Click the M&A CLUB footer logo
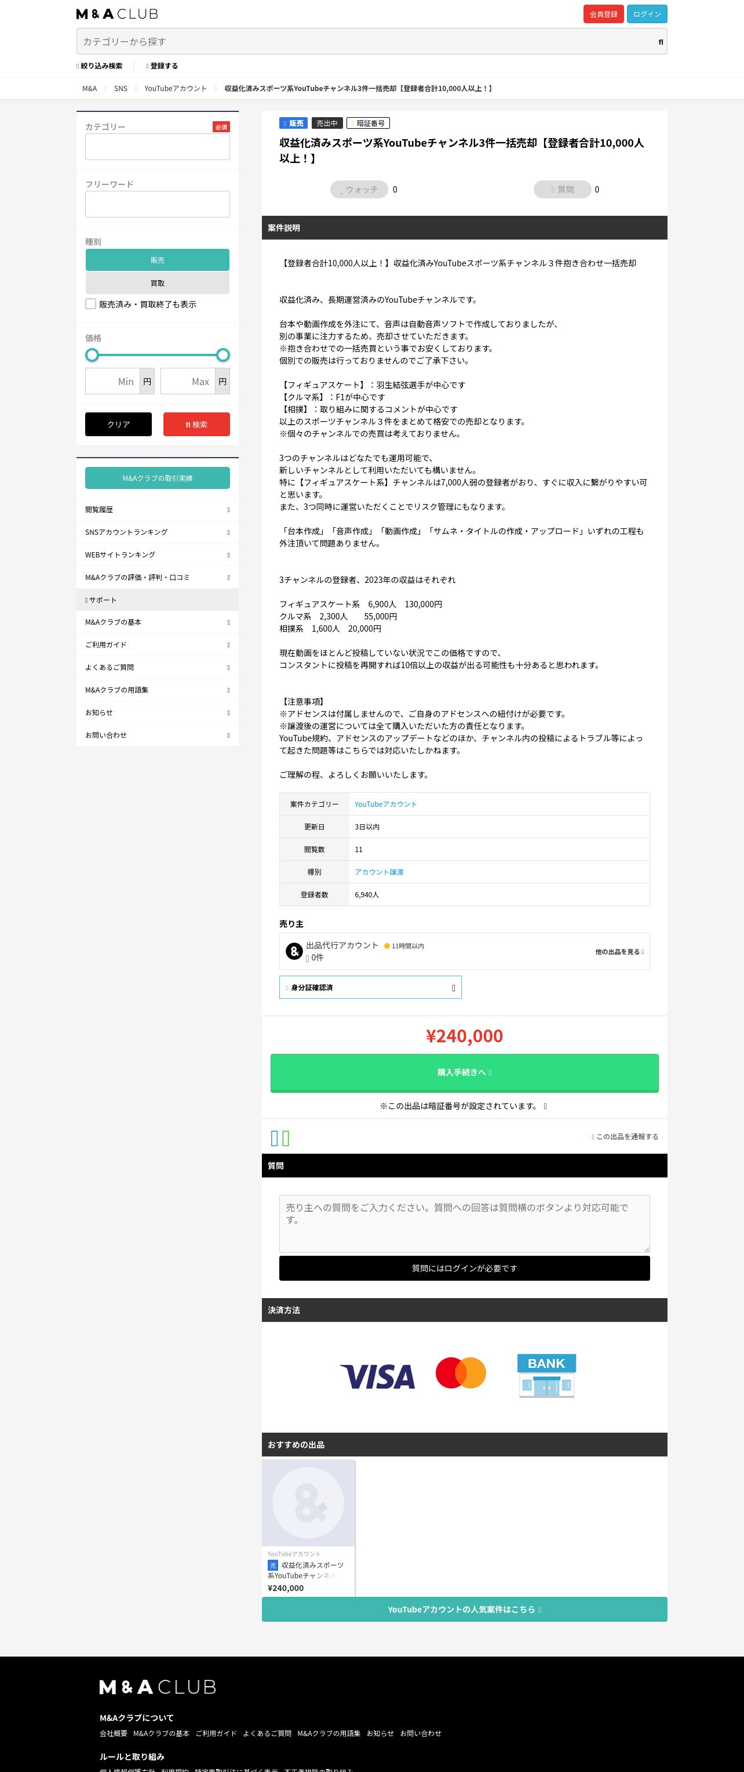Image resolution: width=744 pixels, height=1772 pixels. click(158, 1687)
